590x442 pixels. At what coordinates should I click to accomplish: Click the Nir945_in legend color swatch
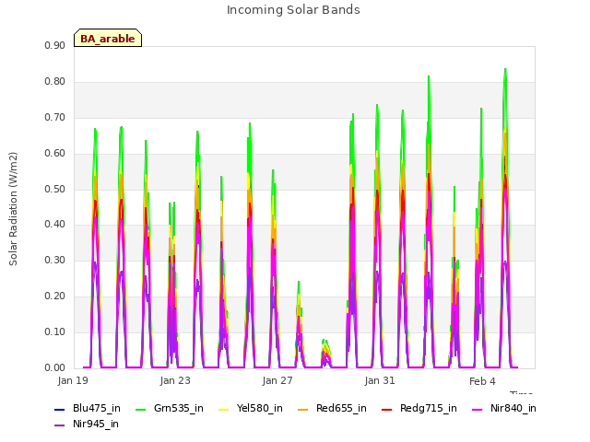(59, 425)
